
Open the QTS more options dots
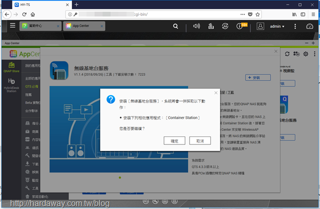tap(295, 26)
